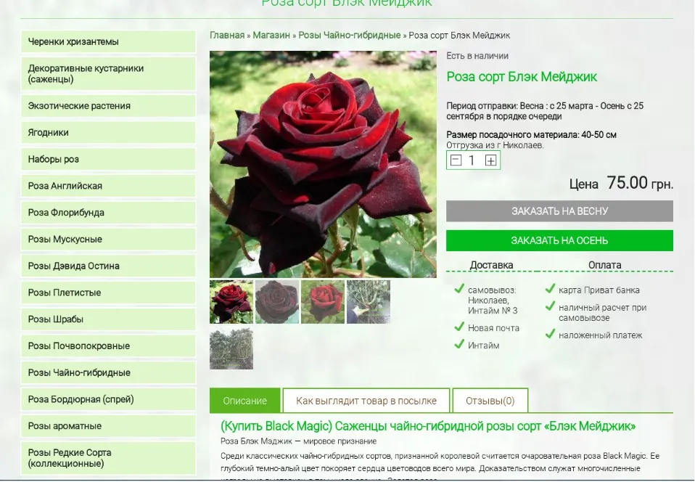Open the seedling bundle thumbnail
695x482 pixels.
(369, 301)
